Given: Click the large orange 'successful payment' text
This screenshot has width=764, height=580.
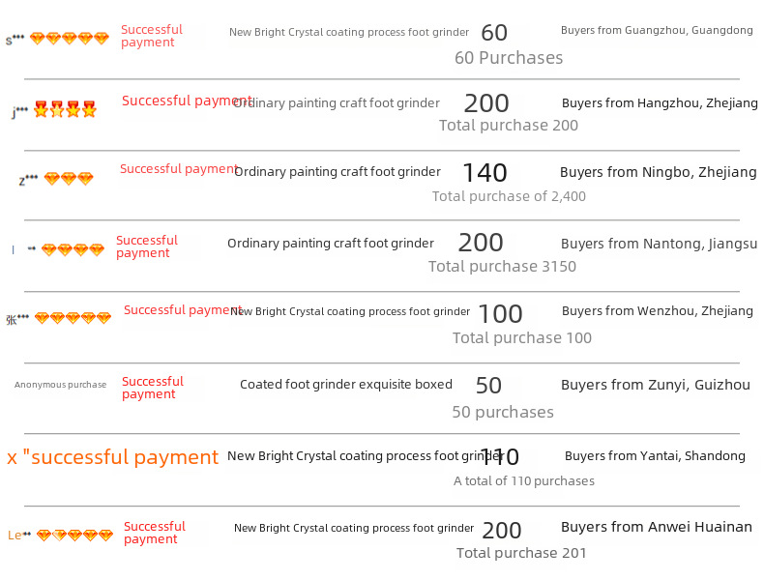Looking at the screenshot, I should (113, 457).
